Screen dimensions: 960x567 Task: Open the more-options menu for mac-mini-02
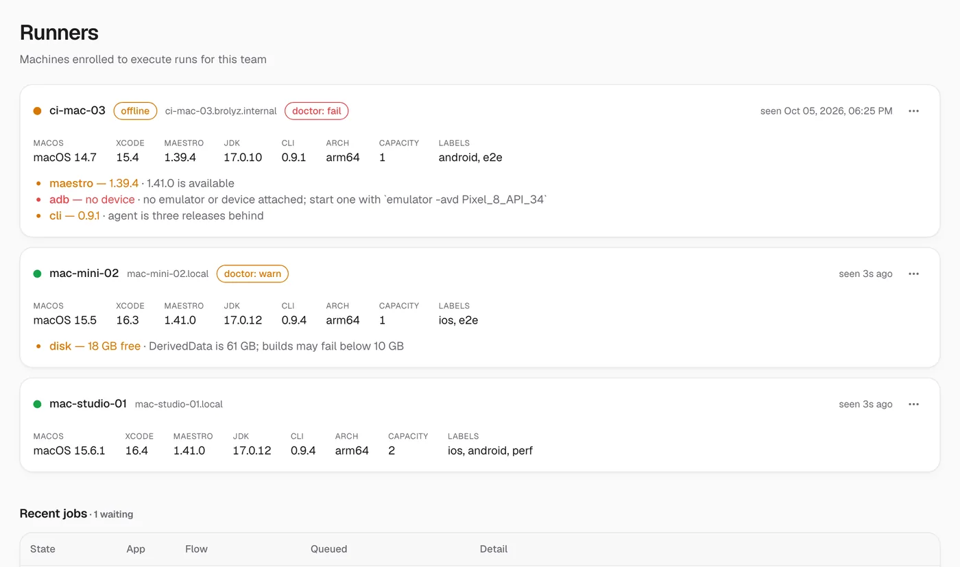pyautogui.click(x=913, y=274)
